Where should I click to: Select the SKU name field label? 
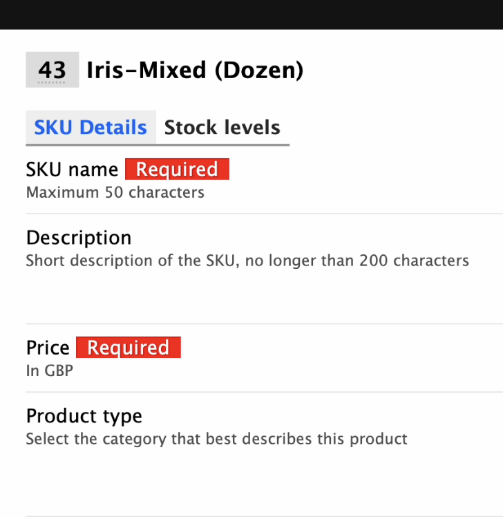(72, 170)
